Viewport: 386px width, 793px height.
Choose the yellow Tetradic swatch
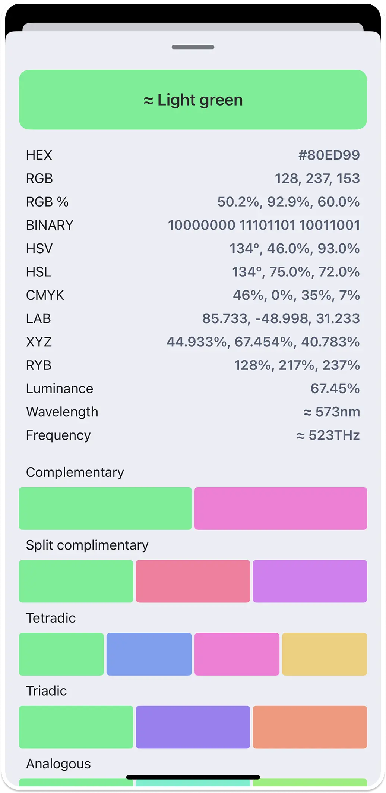(324, 654)
